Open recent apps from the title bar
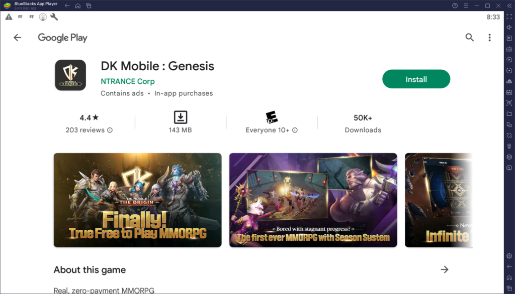 coord(90,6)
